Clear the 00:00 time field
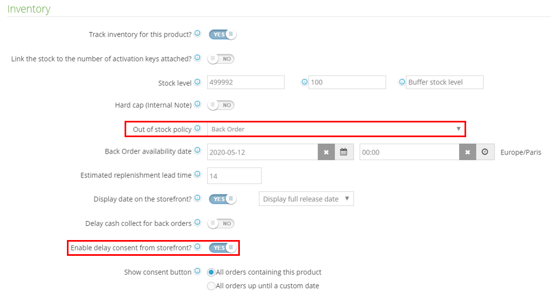551x295 pixels. [468, 152]
